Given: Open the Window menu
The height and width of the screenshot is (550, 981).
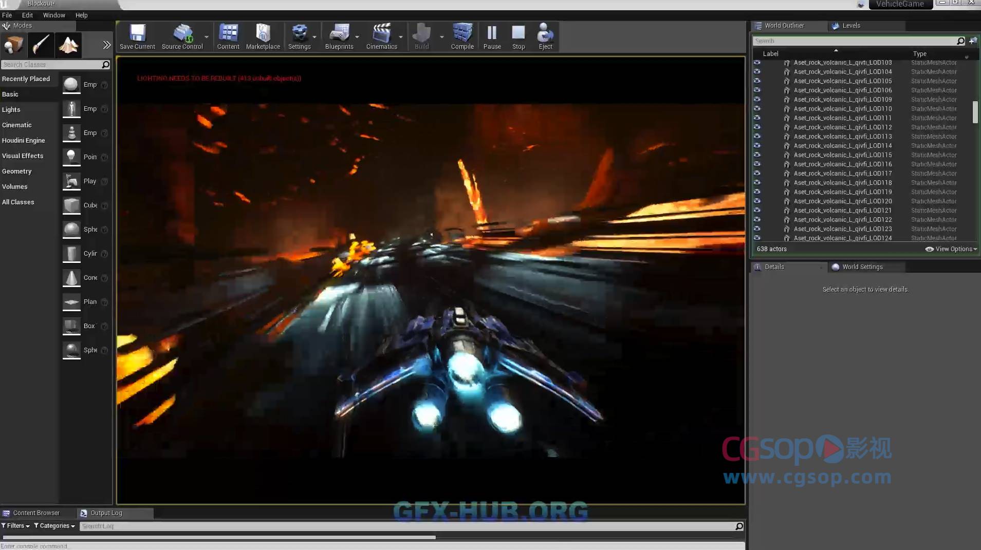Looking at the screenshot, I should point(54,15).
